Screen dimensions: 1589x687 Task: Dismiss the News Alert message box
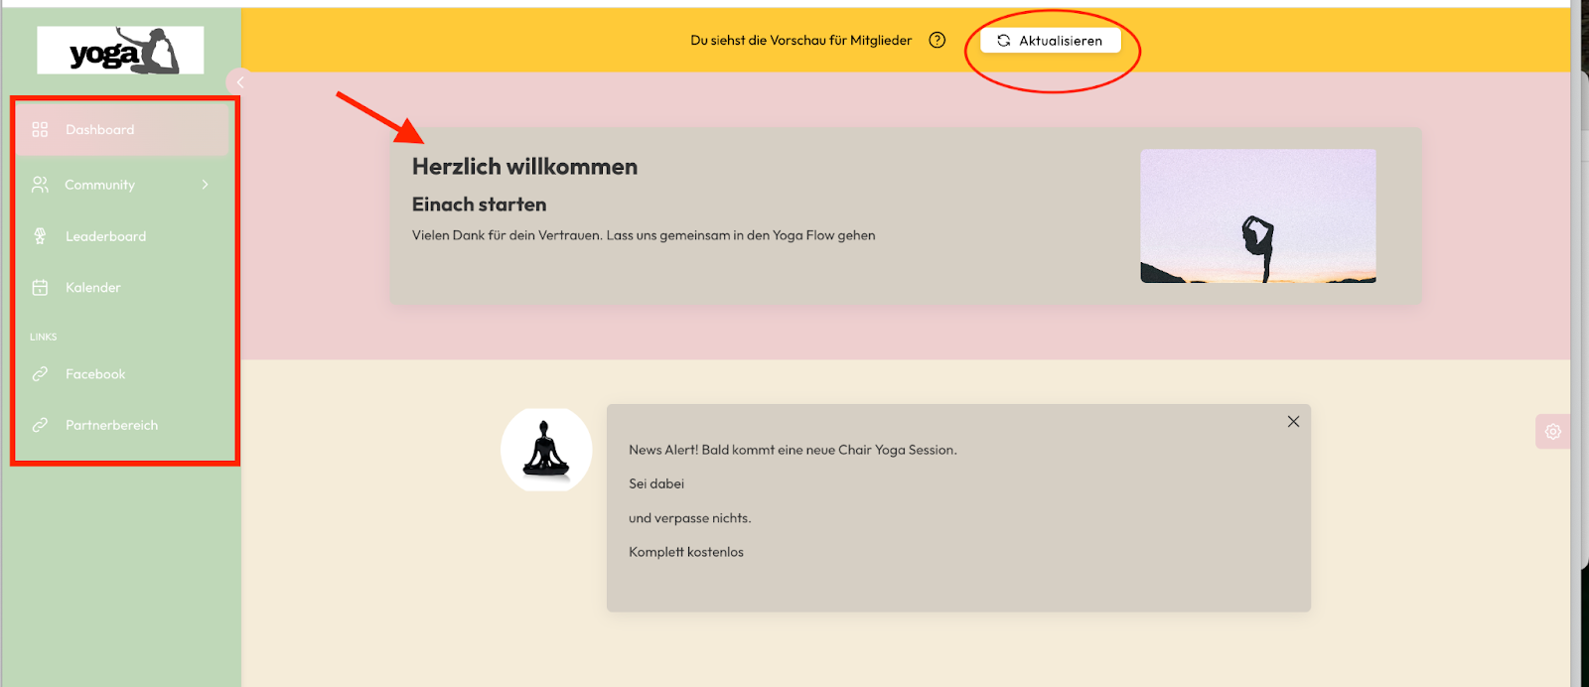click(1293, 422)
